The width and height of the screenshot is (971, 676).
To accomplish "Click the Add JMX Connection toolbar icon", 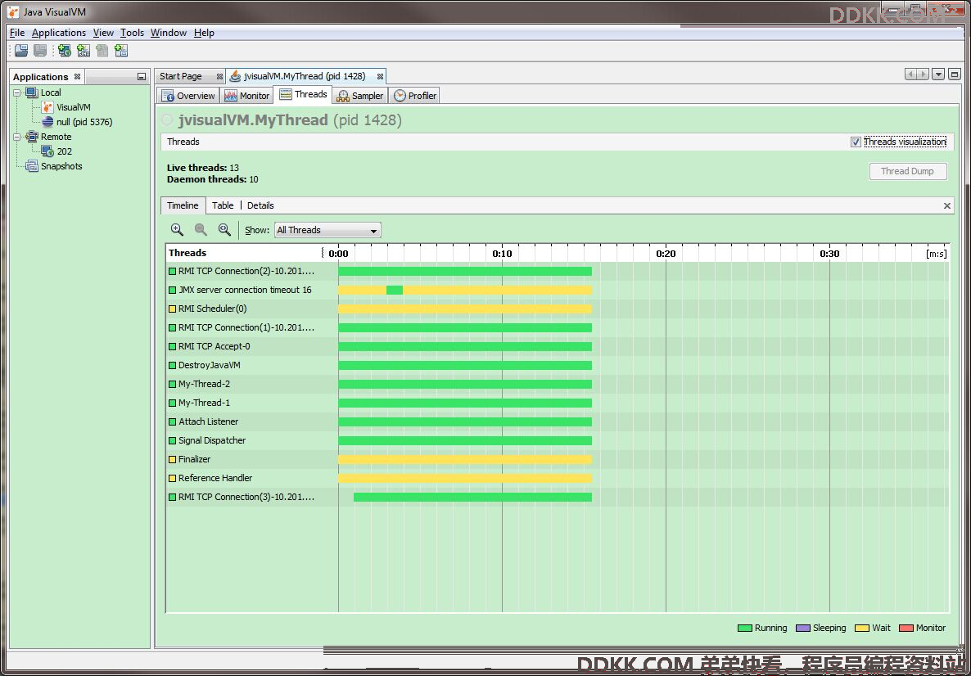I will coord(84,51).
